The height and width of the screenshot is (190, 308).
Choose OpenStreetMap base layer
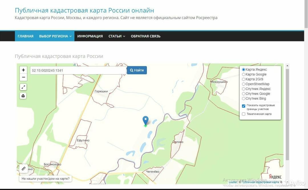(x=244, y=84)
